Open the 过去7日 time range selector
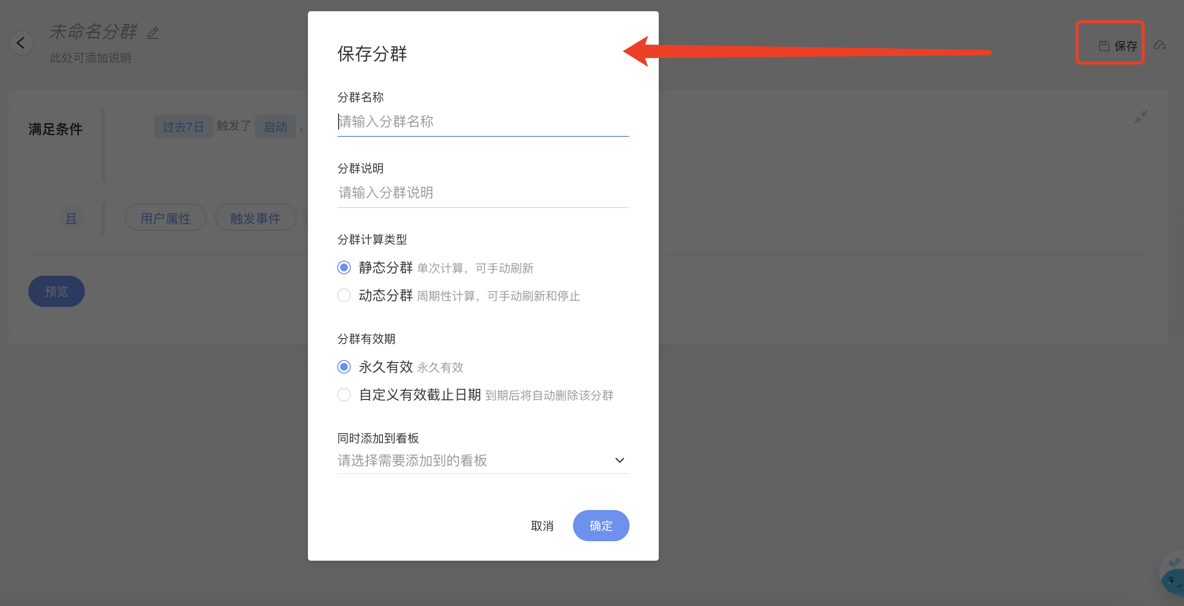This screenshot has width=1184, height=606. tap(183, 127)
